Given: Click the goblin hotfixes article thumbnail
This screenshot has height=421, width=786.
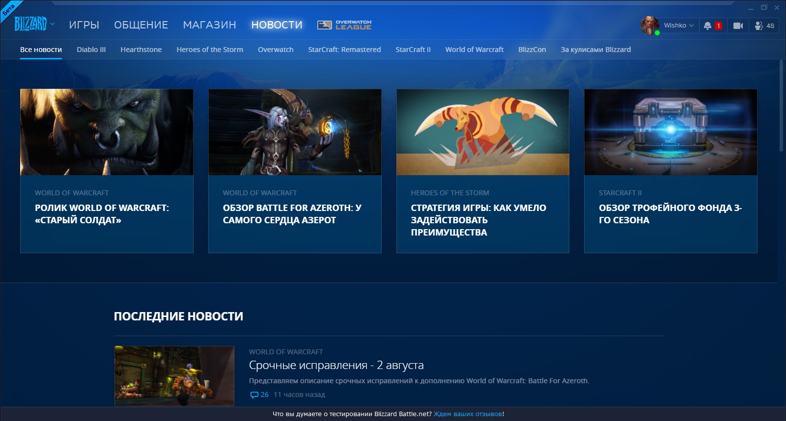Looking at the screenshot, I should (174, 376).
